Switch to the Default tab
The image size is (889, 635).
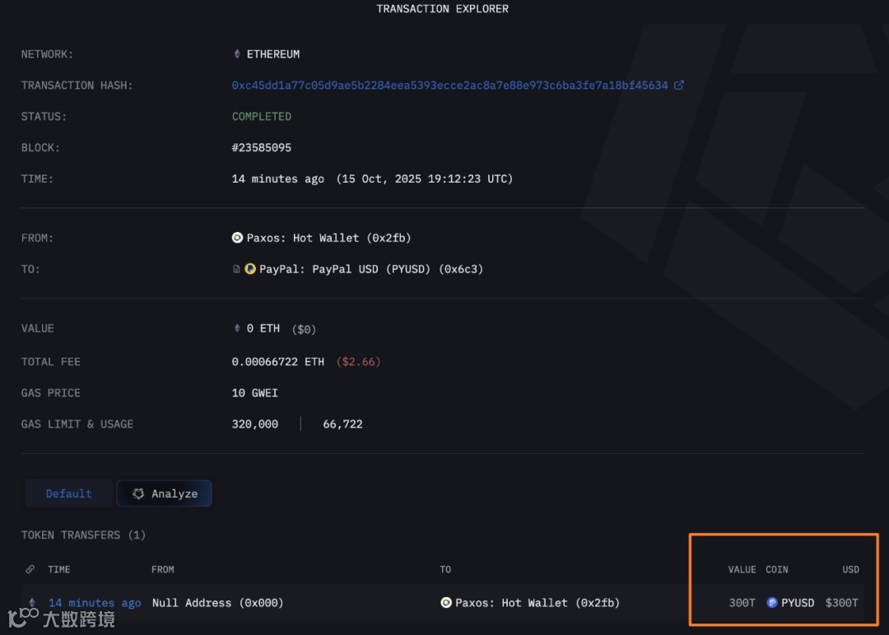pos(68,494)
